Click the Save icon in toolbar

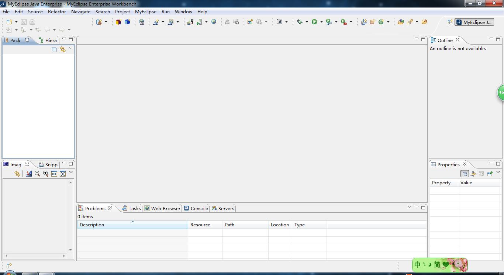24,22
